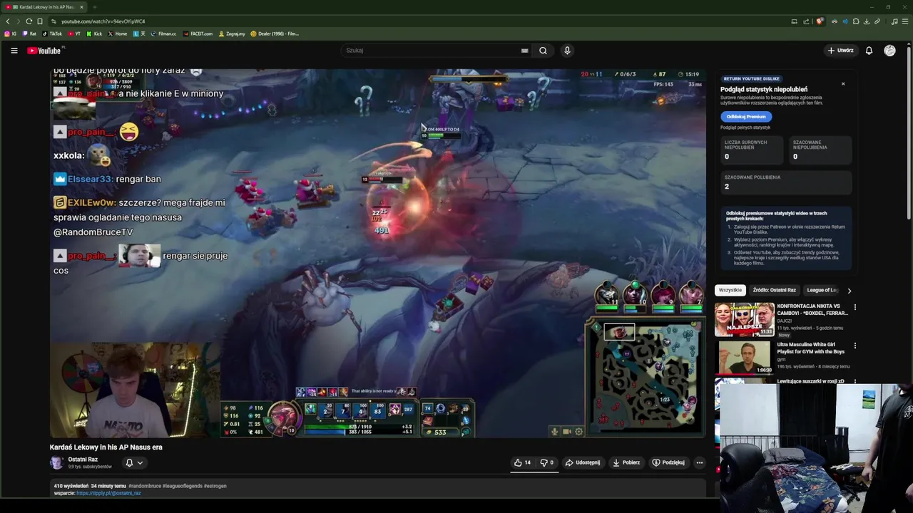Open the tipply.pl support link

108,493
